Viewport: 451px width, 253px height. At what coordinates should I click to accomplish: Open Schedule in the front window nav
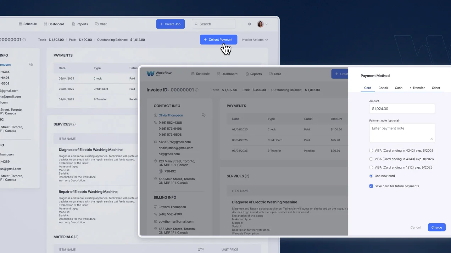(x=200, y=74)
